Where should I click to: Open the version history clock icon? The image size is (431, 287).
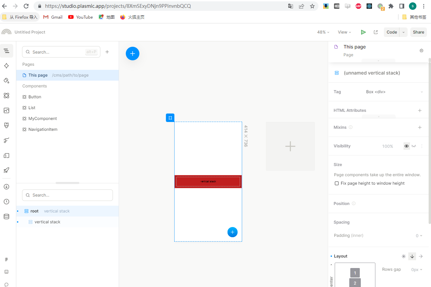[x=6, y=202]
